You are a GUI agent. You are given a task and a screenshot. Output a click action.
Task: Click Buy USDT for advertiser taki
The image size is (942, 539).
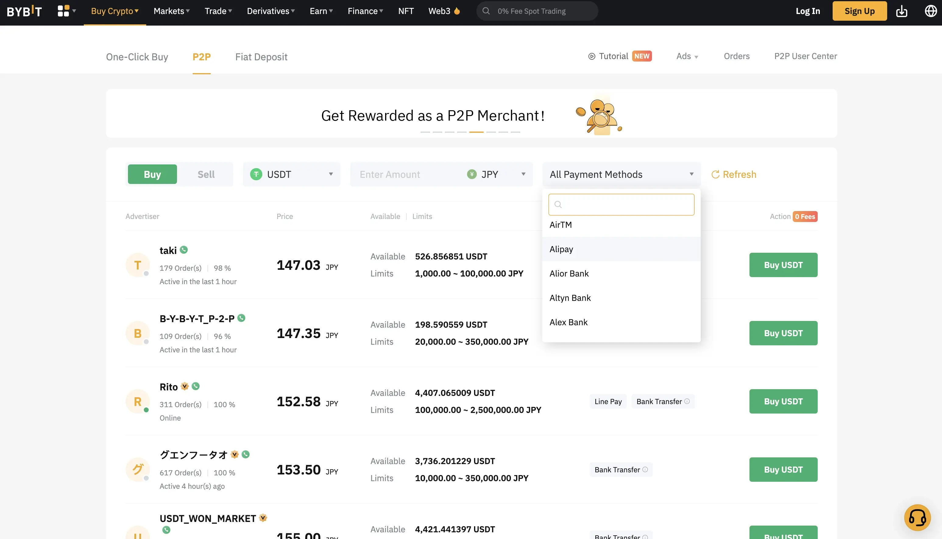click(783, 265)
